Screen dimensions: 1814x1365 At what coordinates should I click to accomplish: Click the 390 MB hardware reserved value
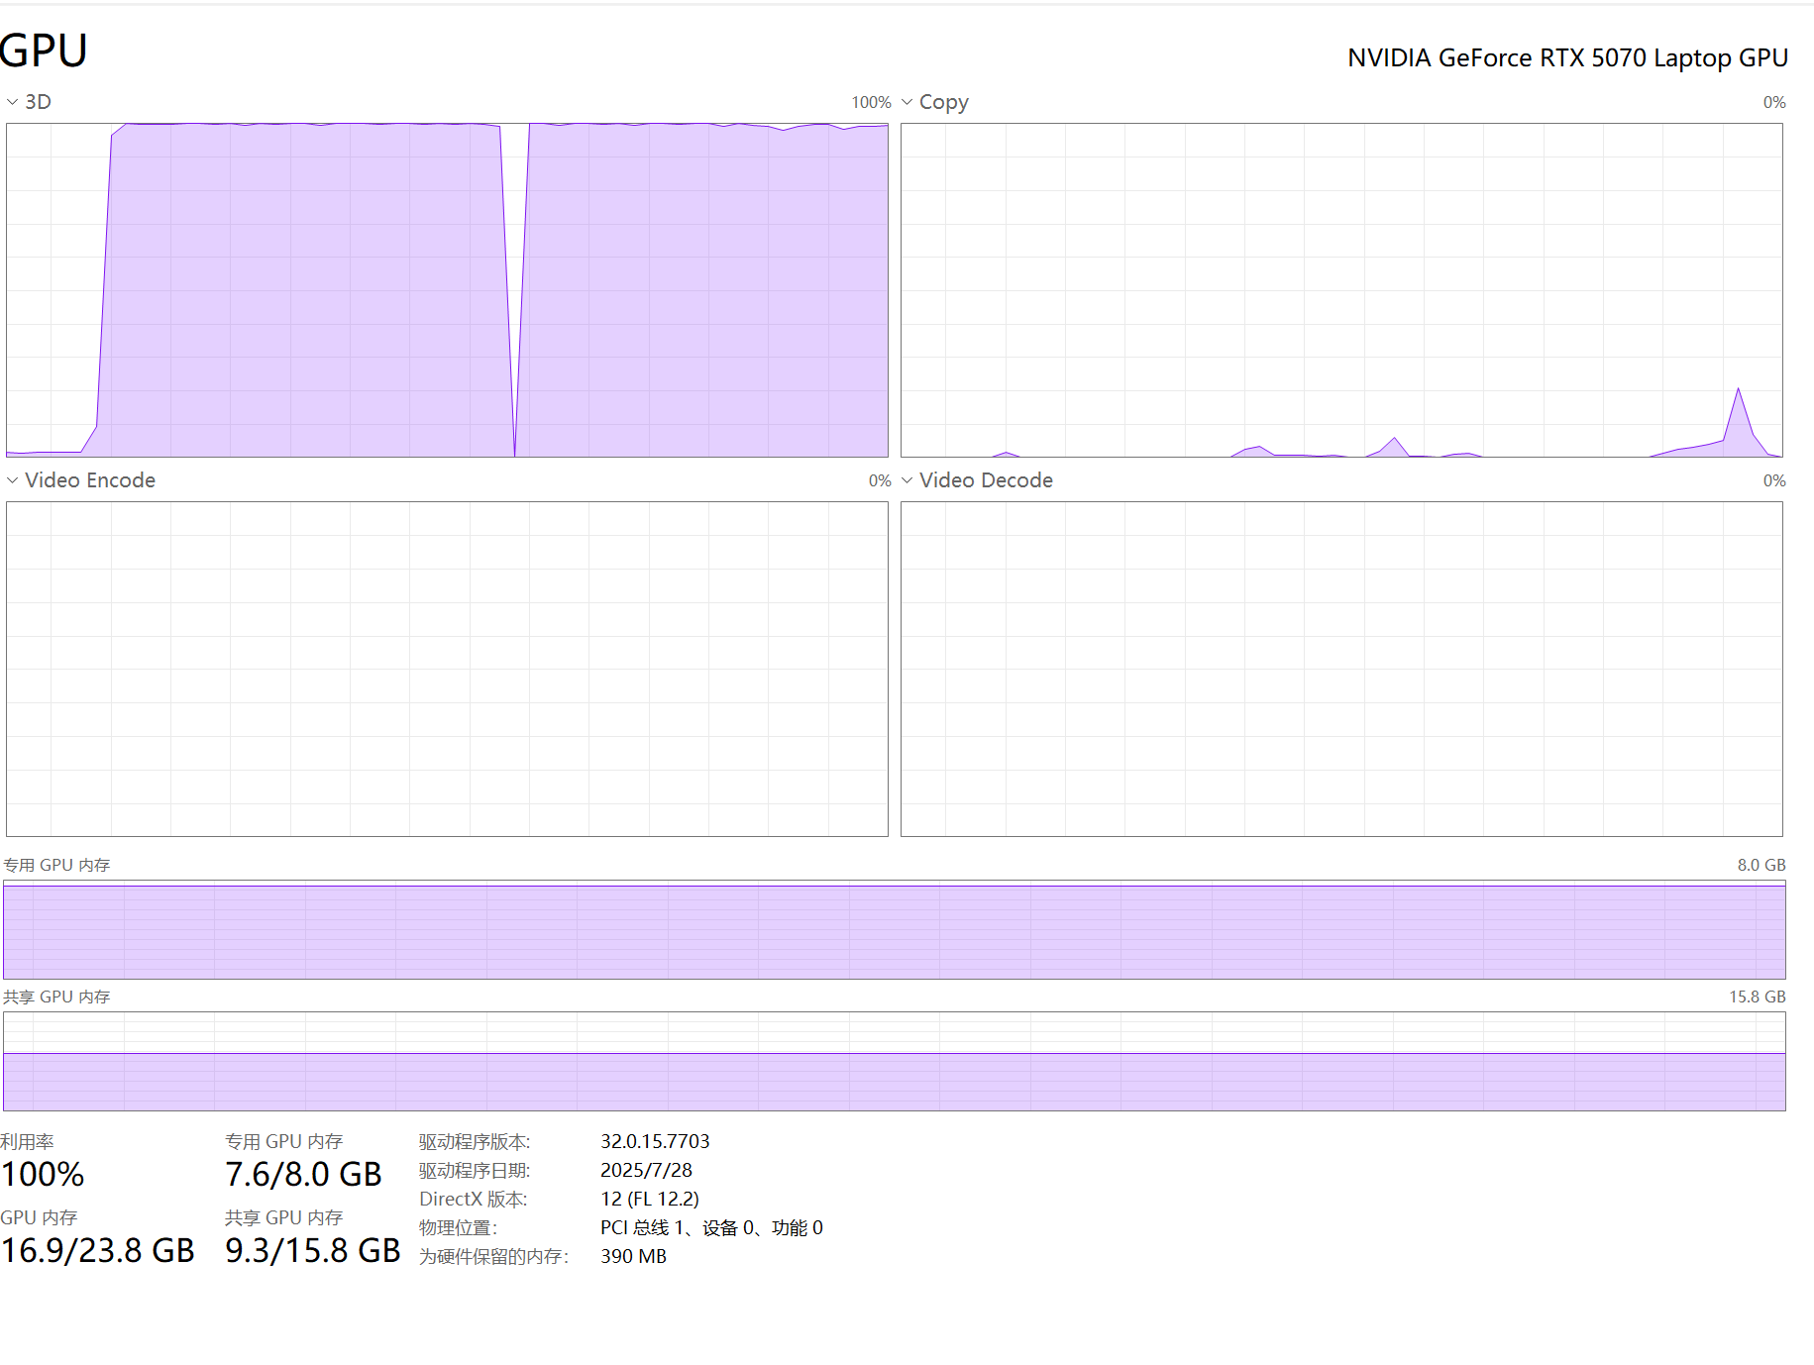click(x=633, y=1257)
